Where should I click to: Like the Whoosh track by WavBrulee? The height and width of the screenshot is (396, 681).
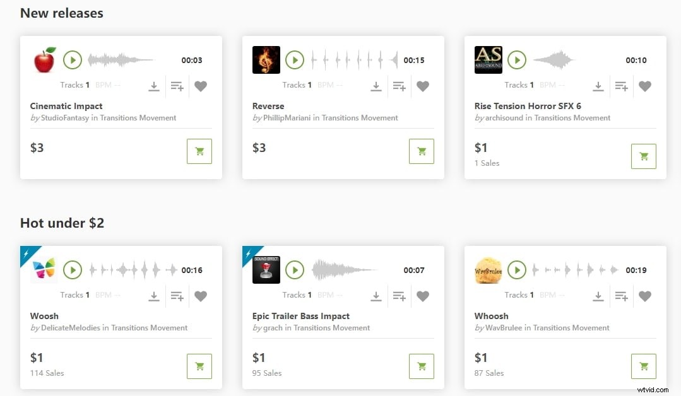tap(645, 296)
